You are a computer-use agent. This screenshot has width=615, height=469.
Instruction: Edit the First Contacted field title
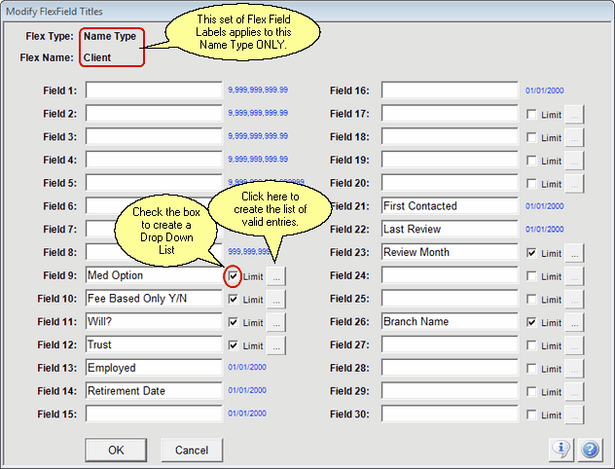[x=450, y=206]
